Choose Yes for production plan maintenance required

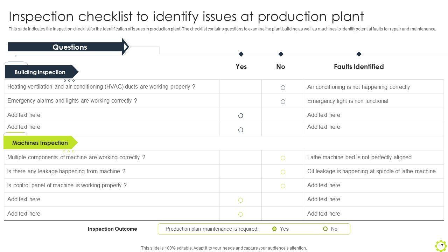[274, 229]
